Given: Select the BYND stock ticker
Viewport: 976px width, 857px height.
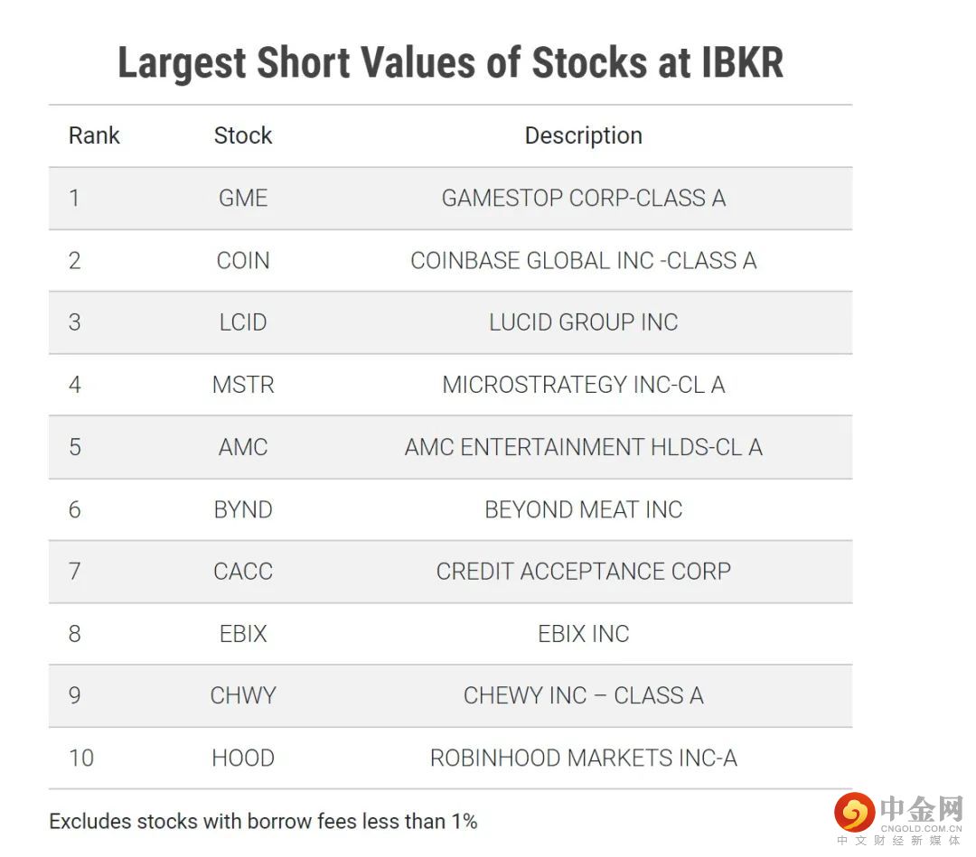Looking at the screenshot, I should [x=242, y=509].
